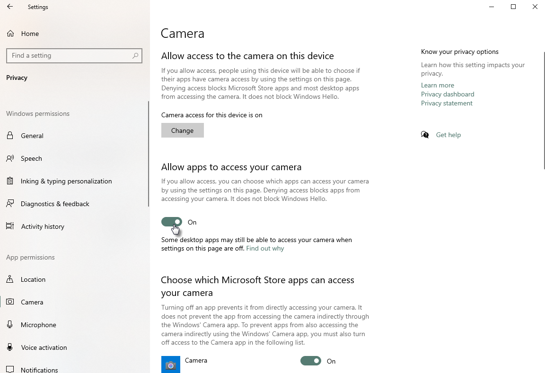Open the Privacy statement link
The image size is (545, 373).
447,103
